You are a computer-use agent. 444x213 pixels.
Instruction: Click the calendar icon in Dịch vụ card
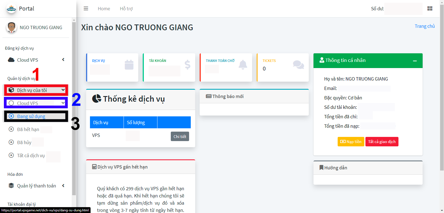[129, 65]
